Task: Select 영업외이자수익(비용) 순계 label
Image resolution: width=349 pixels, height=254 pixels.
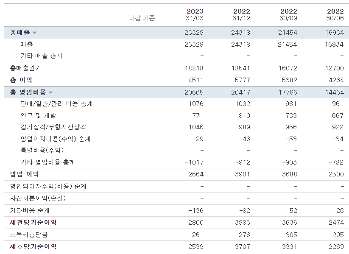Action: 48,186
